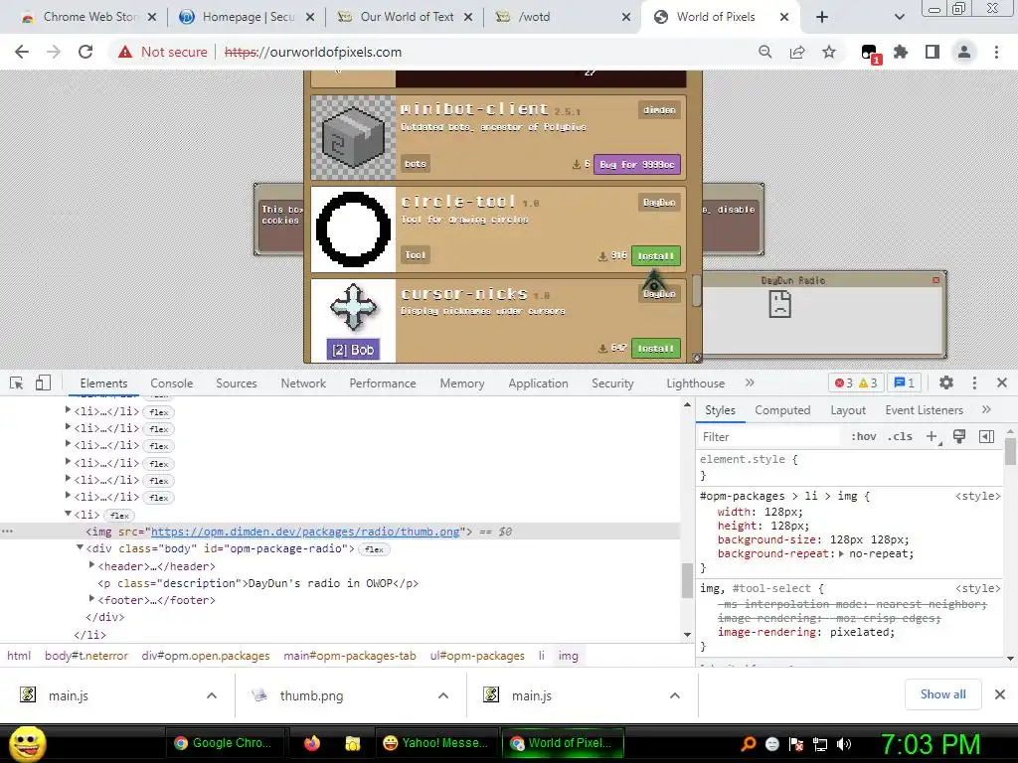Open the thumb.png download options chevron
This screenshot has width=1018, height=763.
click(x=443, y=695)
